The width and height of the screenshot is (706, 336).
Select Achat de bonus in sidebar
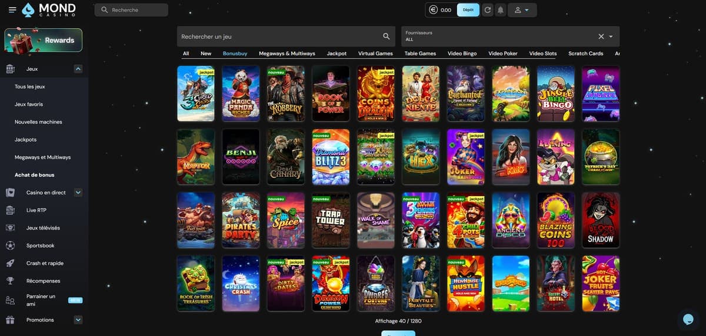pyautogui.click(x=35, y=175)
